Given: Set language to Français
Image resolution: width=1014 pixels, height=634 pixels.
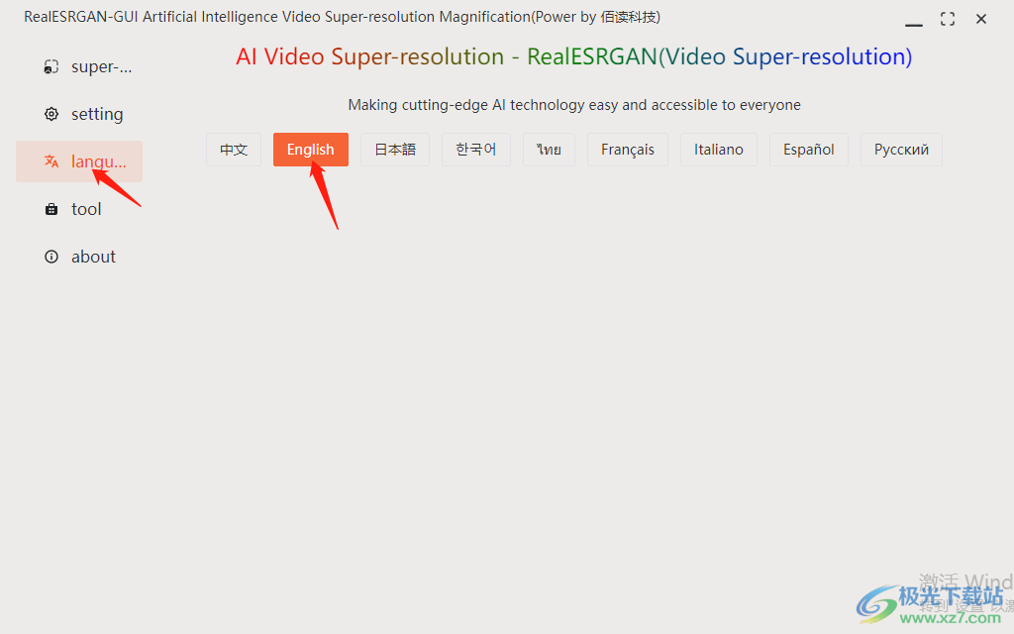Looking at the screenshot, I should (627, 150).
